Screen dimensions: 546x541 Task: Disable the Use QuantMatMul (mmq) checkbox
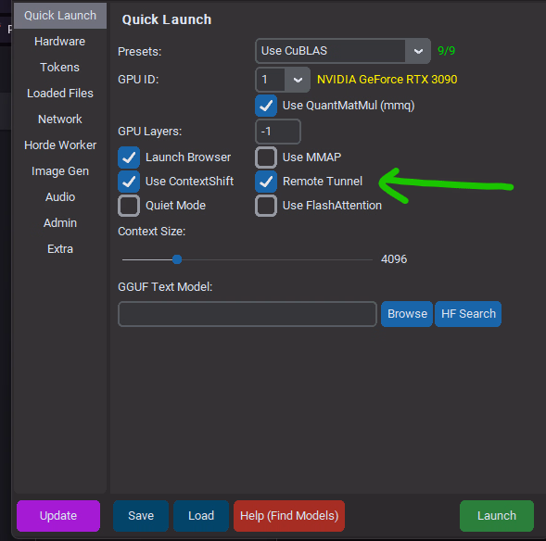[266, 106]
